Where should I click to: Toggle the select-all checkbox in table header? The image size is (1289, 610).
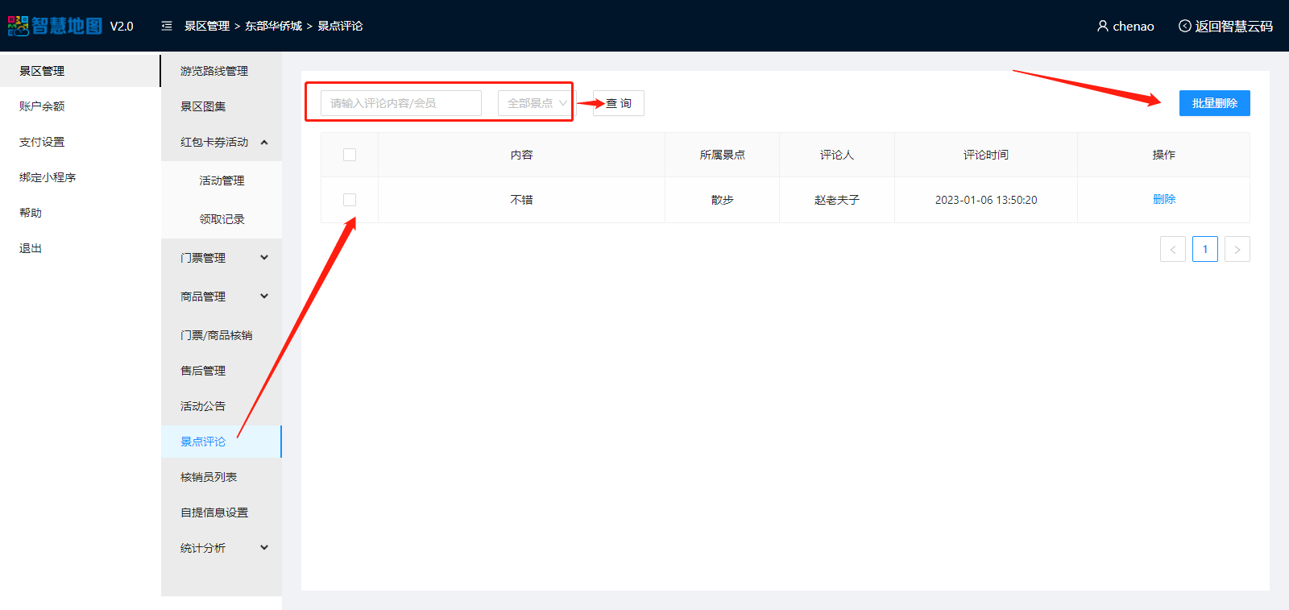350,155
